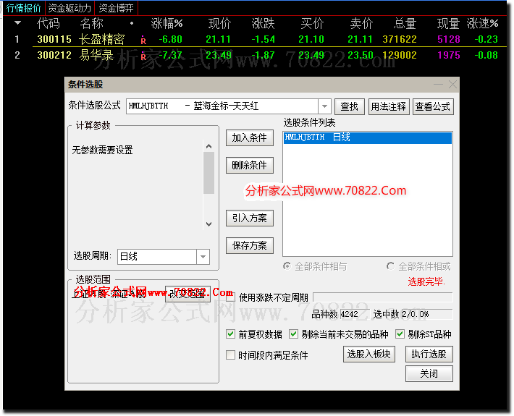
Task: Click the formula field HMLHJBTTH 蓝海金标-天天红
Action: pos(222,106)
